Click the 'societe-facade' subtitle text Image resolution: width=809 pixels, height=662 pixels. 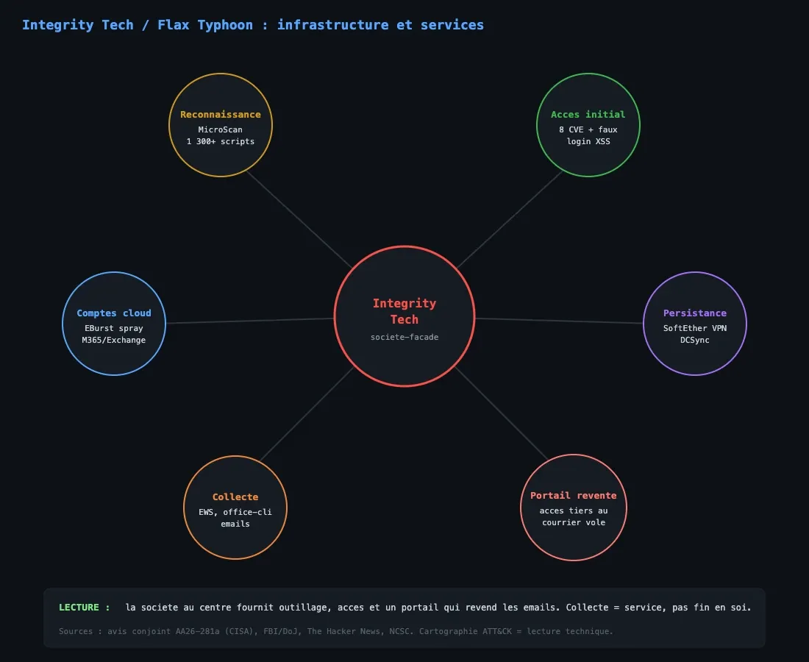(x=404, y=337)
